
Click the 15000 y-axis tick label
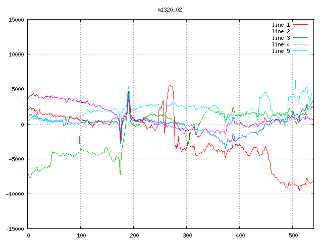click(15, 20)
